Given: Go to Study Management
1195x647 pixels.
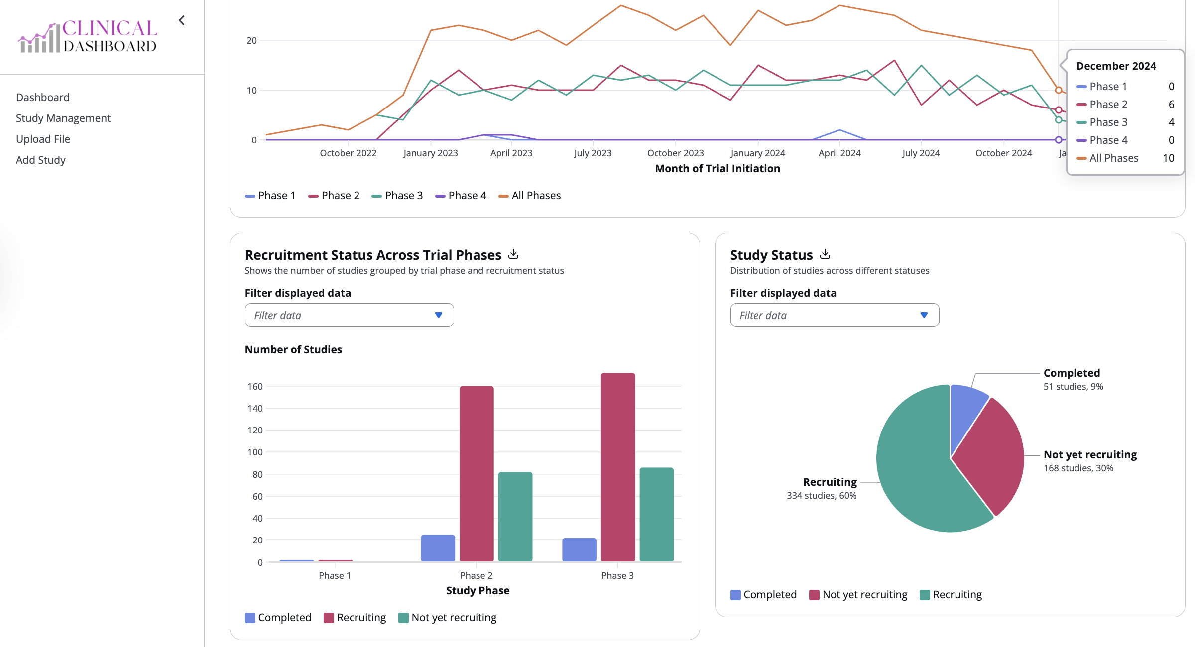Looking at the screenshot, I should click(x=63, y=118).
